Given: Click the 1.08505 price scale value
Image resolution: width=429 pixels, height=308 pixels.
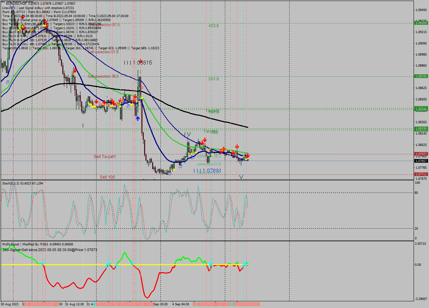Looking at the screenshot, I should click(x=421, y=99).
